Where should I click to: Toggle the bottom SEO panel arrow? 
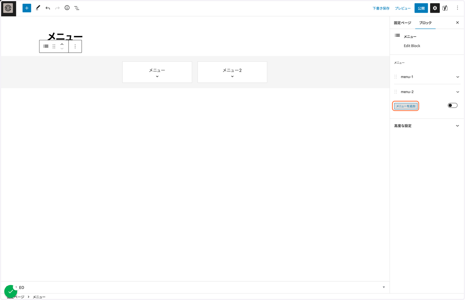coord(384,287)
